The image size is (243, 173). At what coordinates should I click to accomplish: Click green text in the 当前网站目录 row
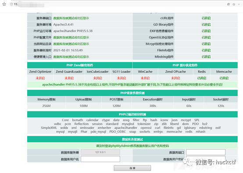click(x=71, y=44)
